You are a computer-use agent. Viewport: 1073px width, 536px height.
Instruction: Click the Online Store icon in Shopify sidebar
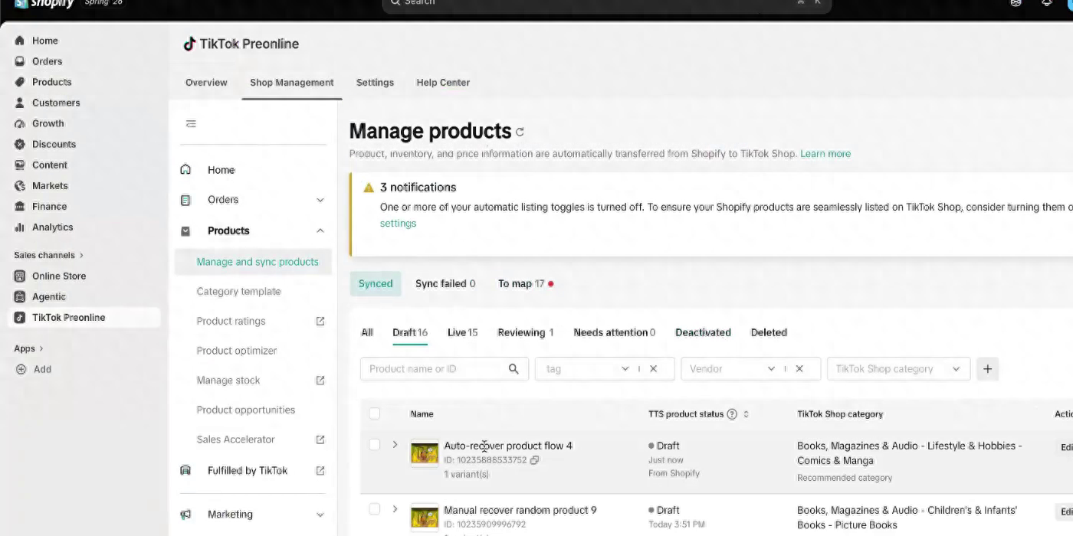(20, 276)
